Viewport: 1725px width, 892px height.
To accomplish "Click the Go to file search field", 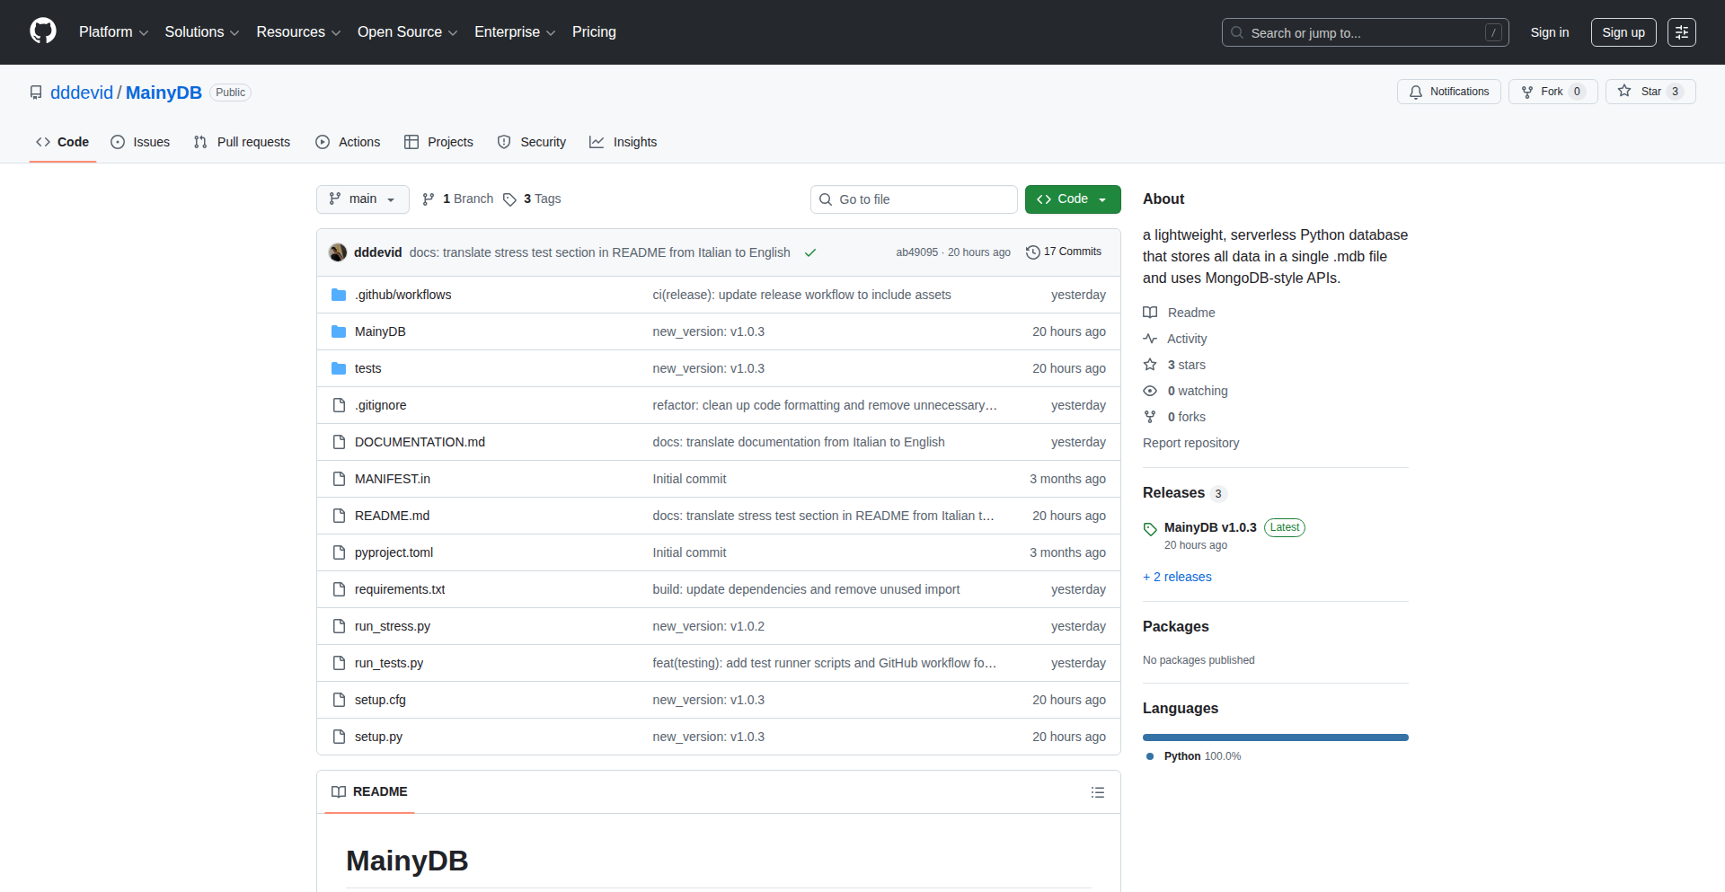I will click(914, 199).
